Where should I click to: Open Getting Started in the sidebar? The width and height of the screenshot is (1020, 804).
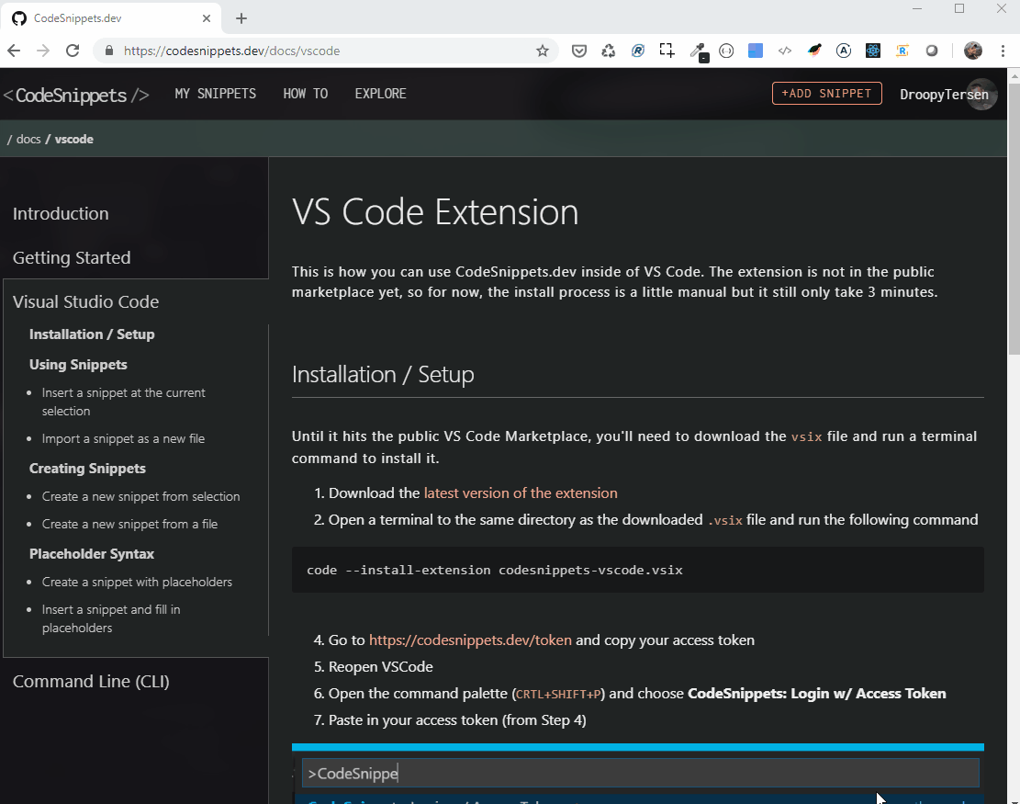point(72,258)
